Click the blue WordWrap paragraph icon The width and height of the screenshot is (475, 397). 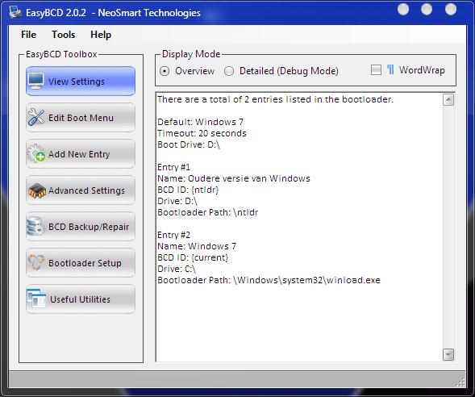coord(390,69)
